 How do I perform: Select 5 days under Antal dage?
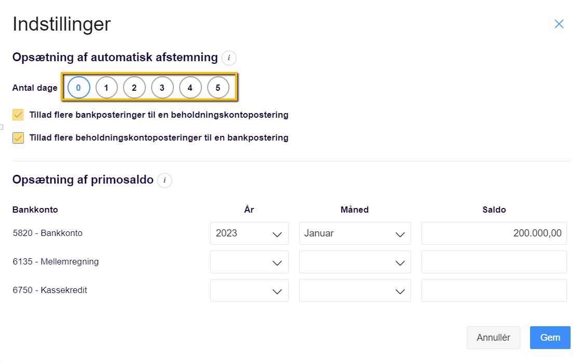click(x=219, y=87)
